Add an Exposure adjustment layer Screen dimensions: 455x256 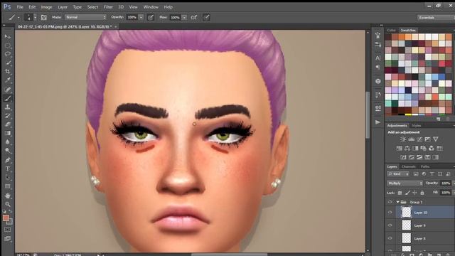coord(427,139)
